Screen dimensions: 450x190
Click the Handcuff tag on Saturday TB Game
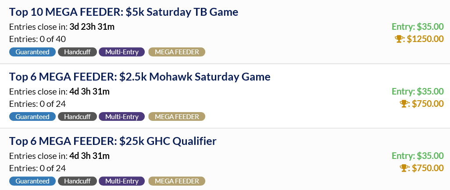77,52
